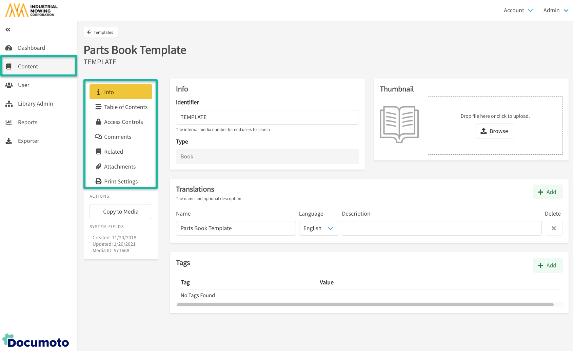573x351 pixels.
Task: Click the book thumbnail image
Action: tap(399, 125)
